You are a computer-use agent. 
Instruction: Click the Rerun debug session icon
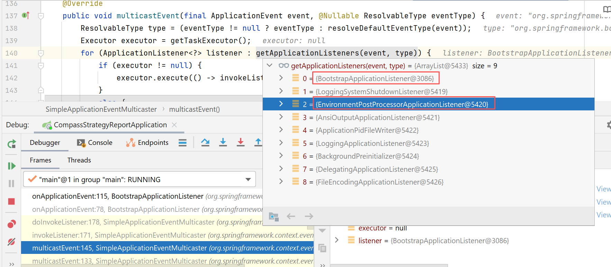11,144
